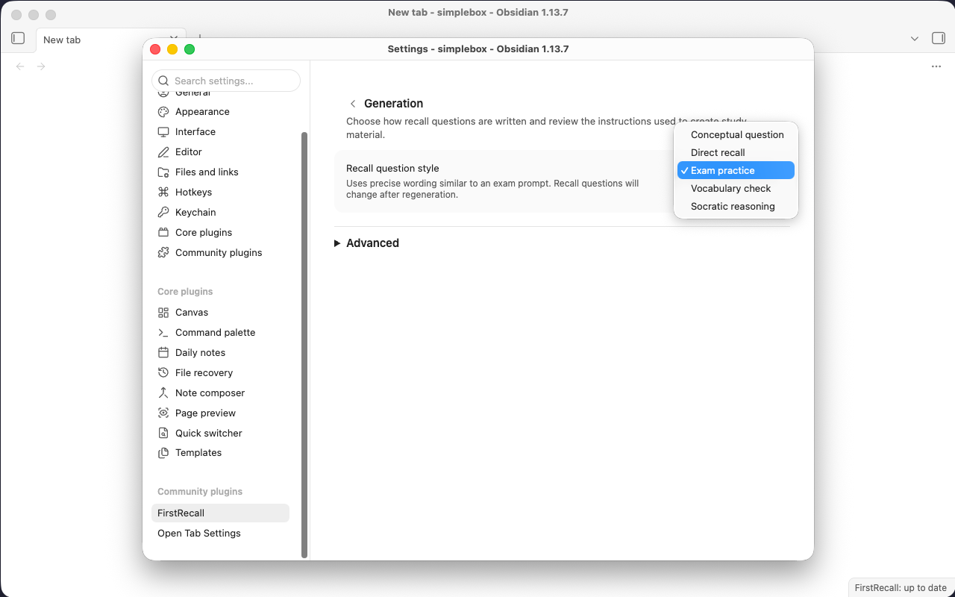Screen dimensions: 955x597
Task: Click the FirstRecall up to date status
Action: [x=901, y=588]
